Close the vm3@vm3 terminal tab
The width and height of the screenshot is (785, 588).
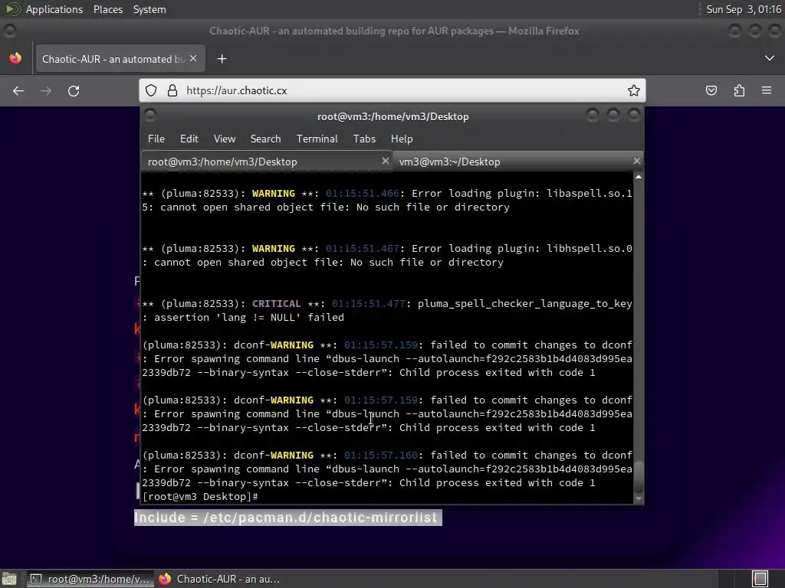coord(637,161)
